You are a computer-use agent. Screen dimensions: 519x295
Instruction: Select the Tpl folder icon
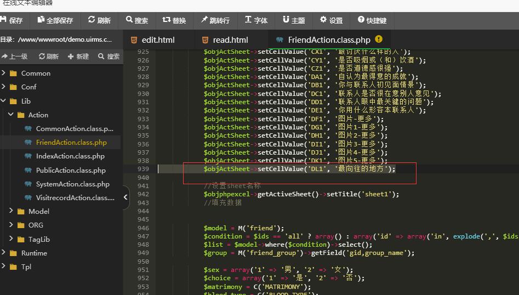(13, 267)
